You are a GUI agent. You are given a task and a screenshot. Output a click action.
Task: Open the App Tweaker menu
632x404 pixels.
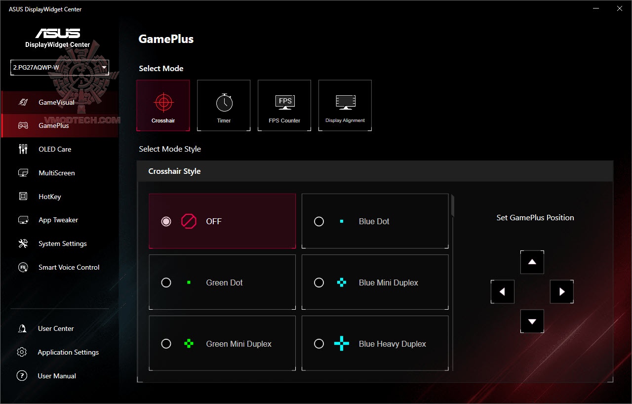(59, 220)
